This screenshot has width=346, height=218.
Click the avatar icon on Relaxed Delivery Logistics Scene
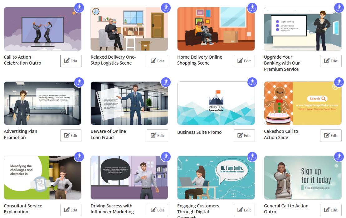(x=166, y=8)
